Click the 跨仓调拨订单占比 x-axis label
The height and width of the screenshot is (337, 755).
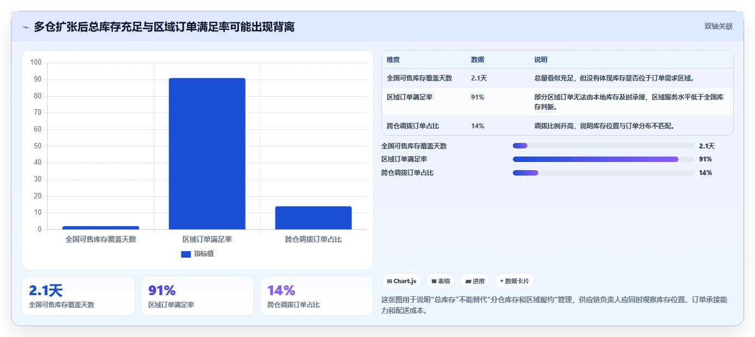313,239
